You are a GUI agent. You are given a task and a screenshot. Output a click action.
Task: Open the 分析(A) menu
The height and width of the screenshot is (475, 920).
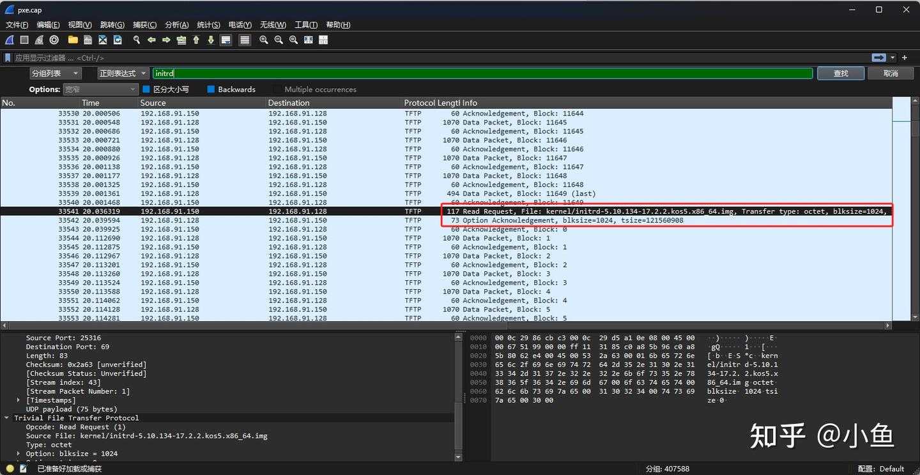click(177, 25)
